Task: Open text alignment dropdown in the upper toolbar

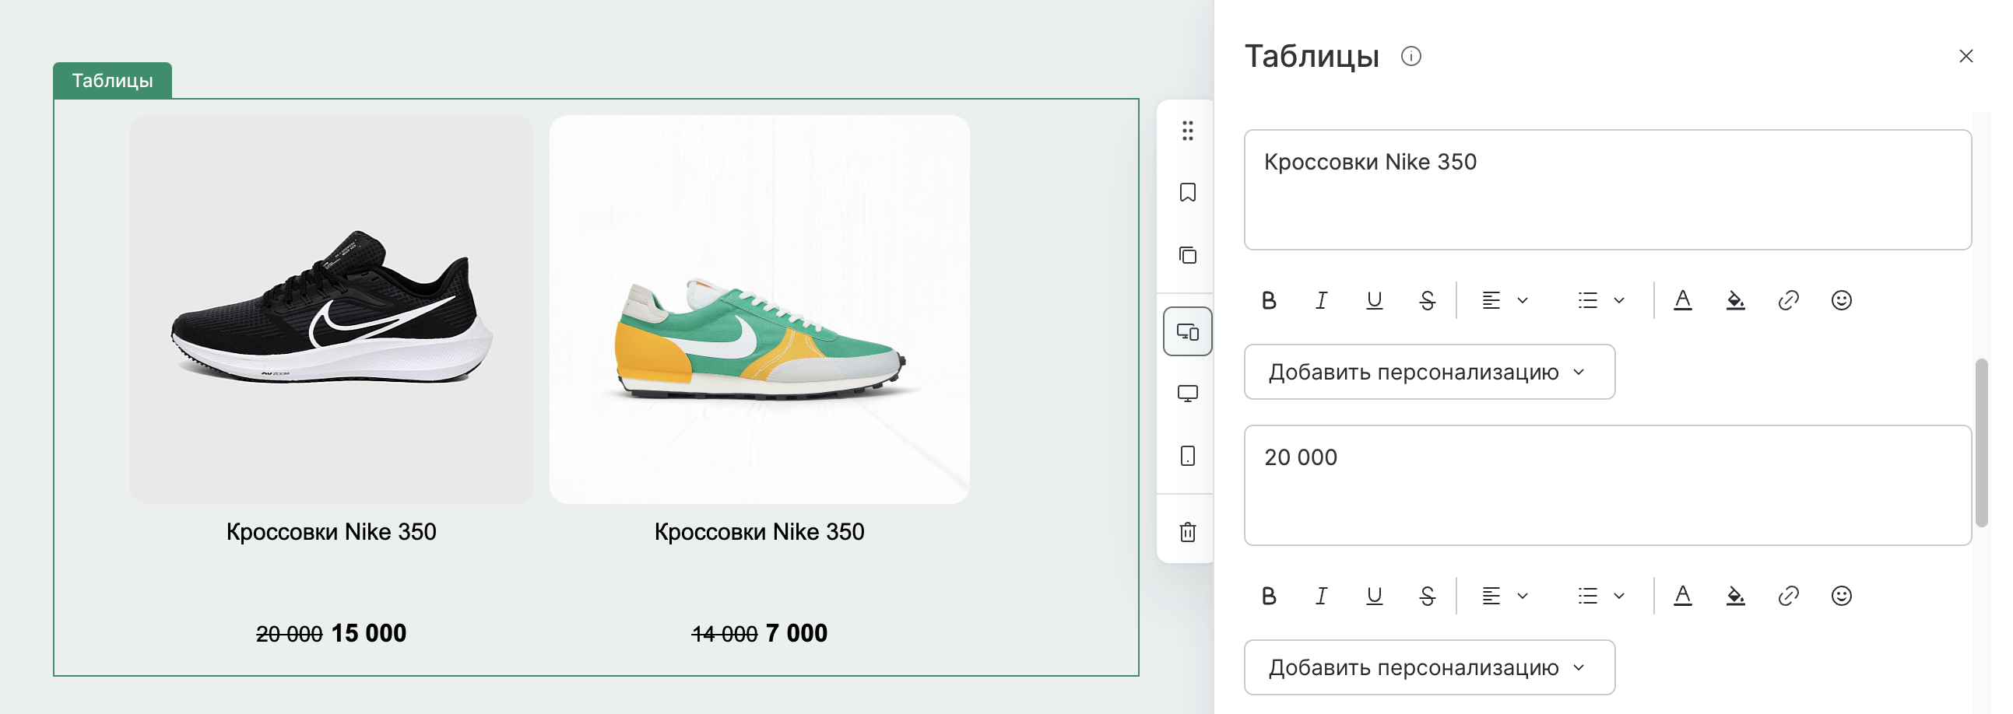Action: coord(1505,301)
